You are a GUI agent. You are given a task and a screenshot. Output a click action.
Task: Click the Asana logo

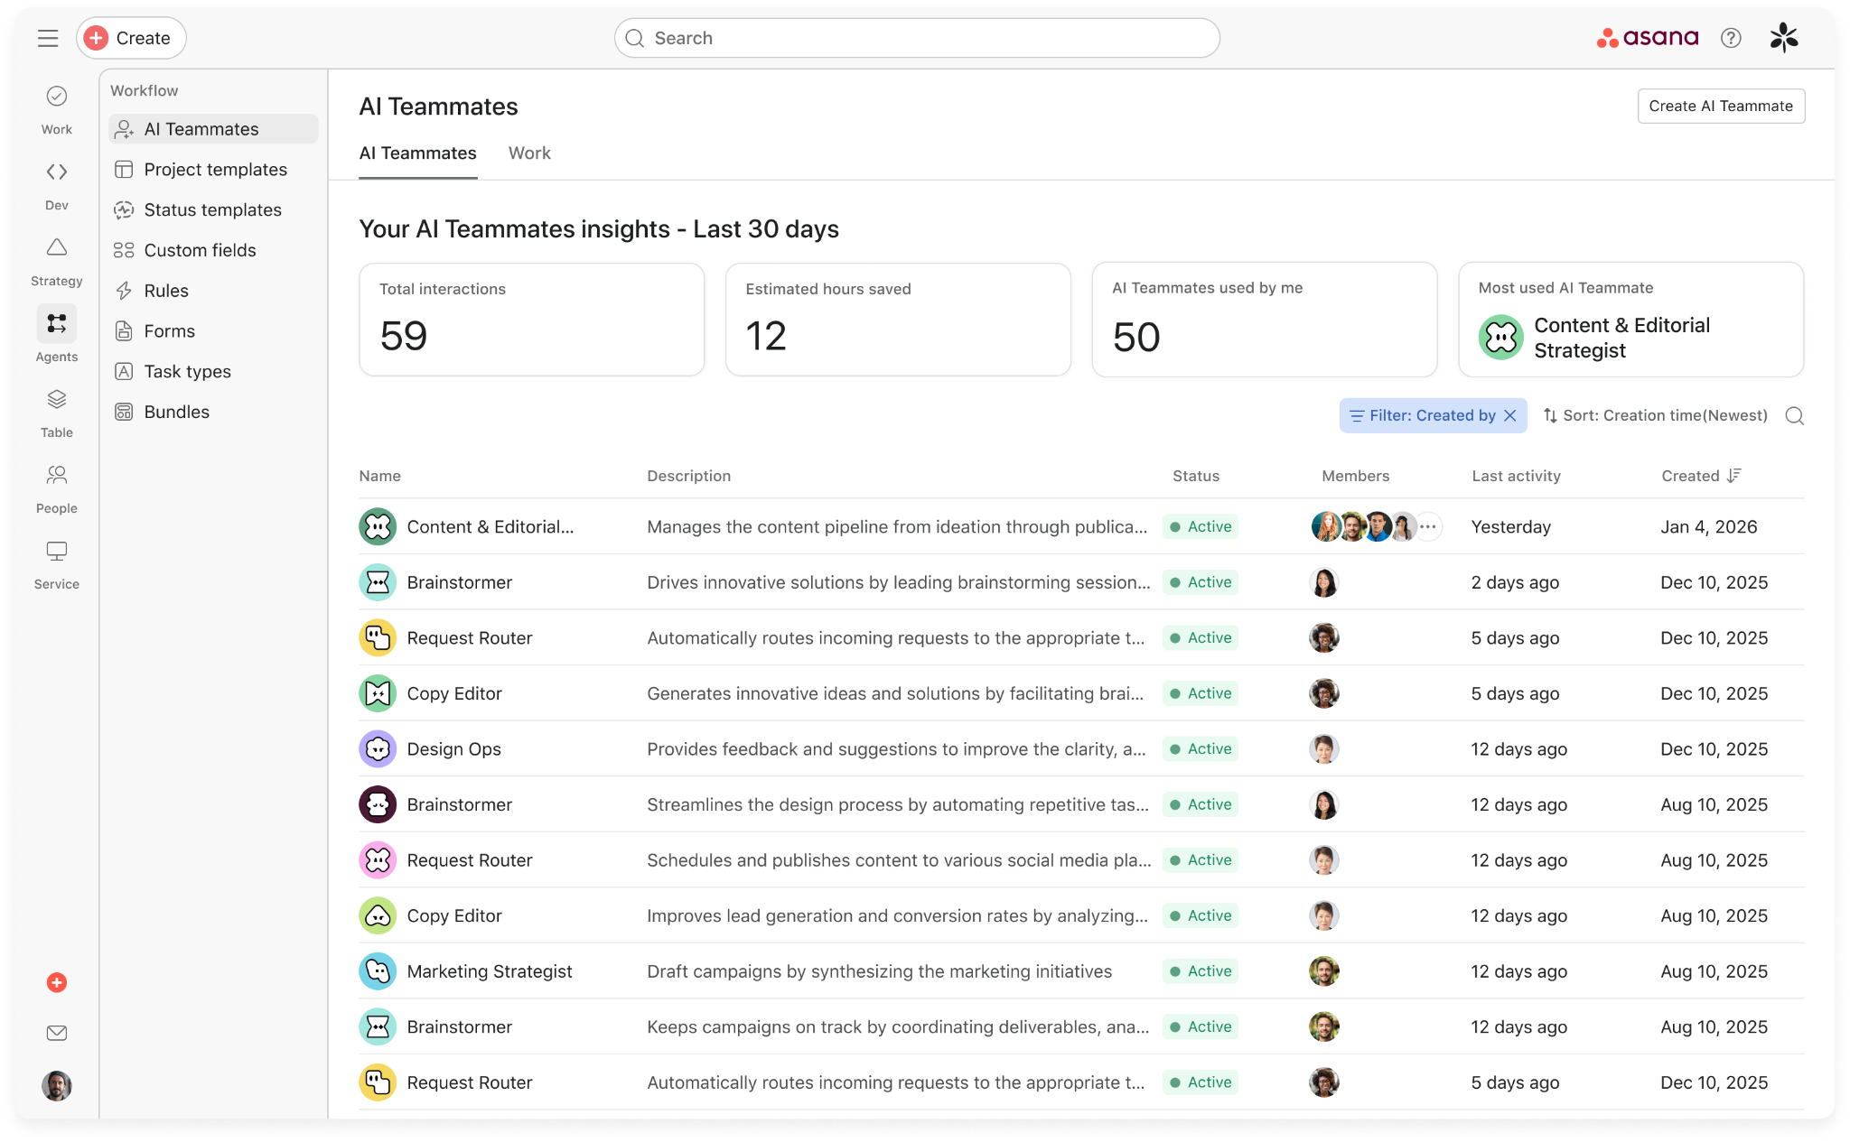[1648, 38]
